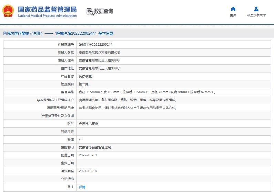Click registrant name 安徽奇乃尔医疗科技有限公司
This screenshot has height=192, width=274.
click(100, 53)
